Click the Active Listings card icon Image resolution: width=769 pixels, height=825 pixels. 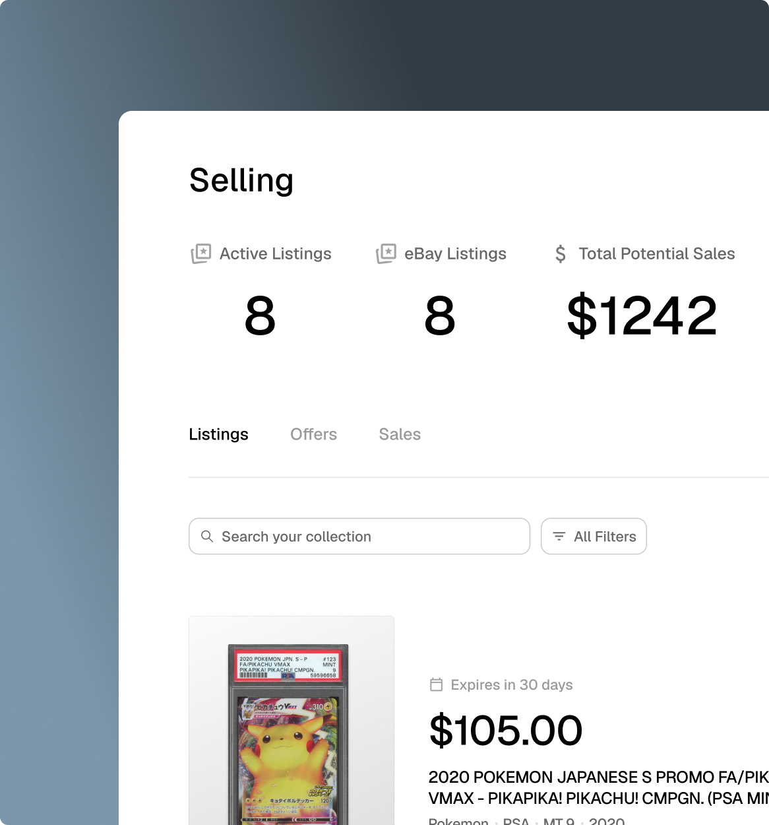(201, 253)
